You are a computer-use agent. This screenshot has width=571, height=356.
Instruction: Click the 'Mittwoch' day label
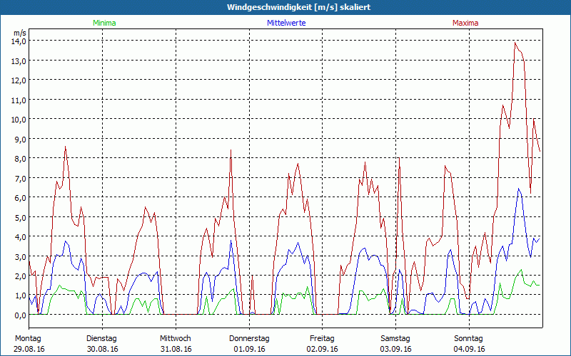[176, 339]
